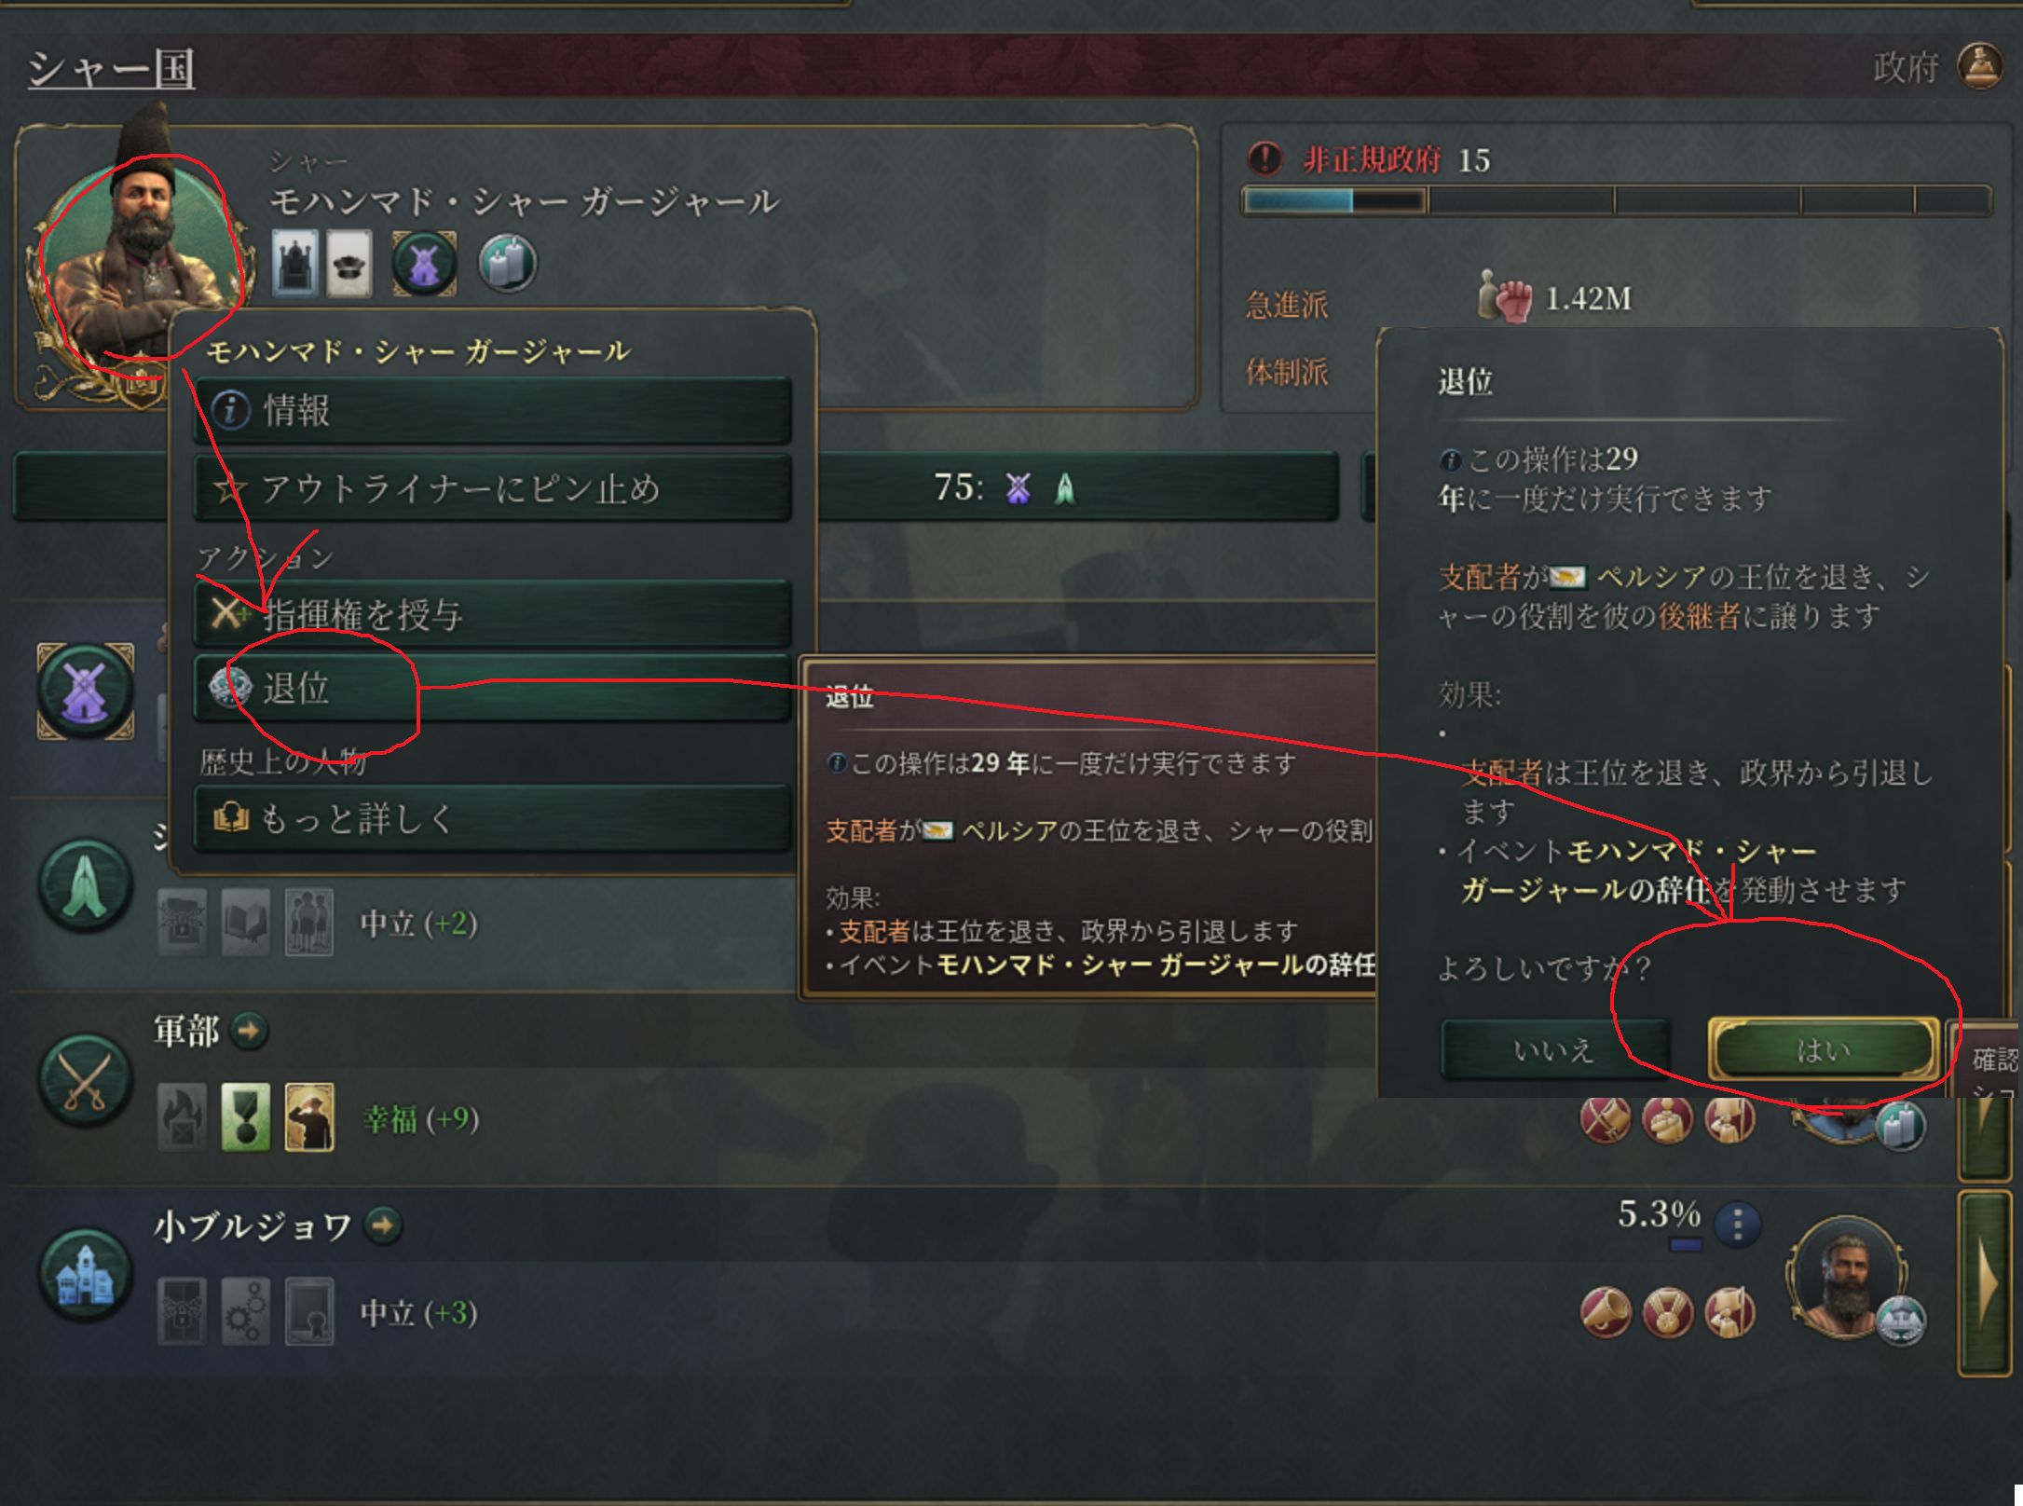Select アウトライナーにピン止め option

pyautogui.click(x=493, y=488)
